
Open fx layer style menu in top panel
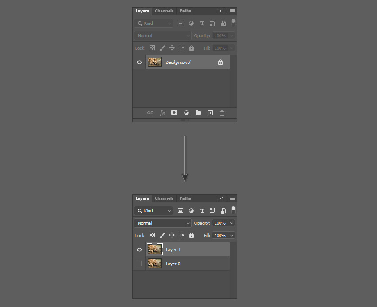pos(162,113)
